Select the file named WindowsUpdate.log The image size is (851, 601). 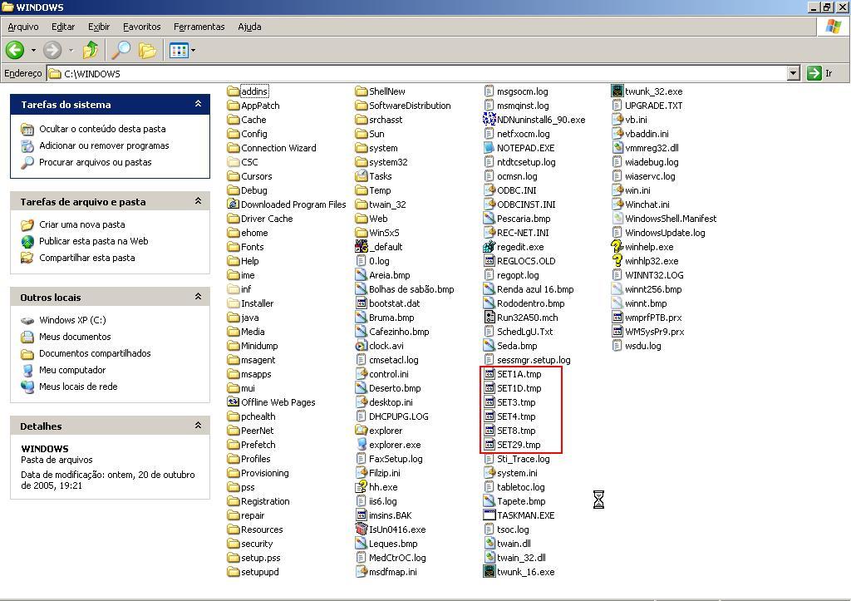tap(665, 233)
